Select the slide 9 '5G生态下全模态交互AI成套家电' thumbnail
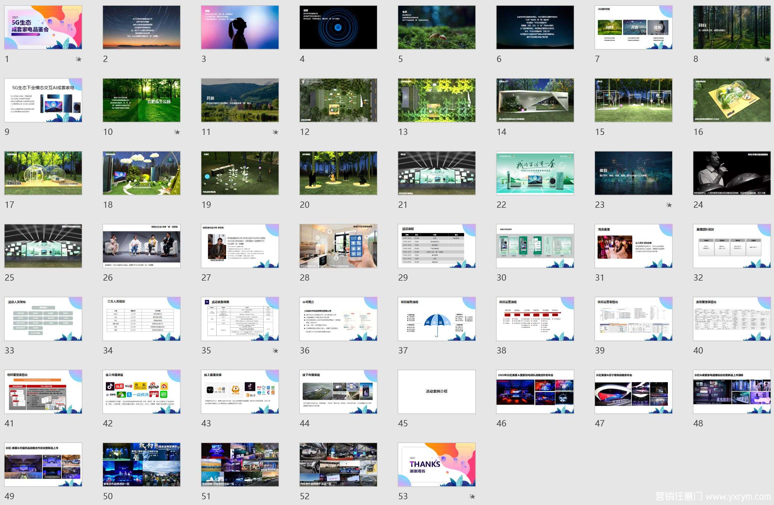The image size is (774, 505). [x=43, y=100]
